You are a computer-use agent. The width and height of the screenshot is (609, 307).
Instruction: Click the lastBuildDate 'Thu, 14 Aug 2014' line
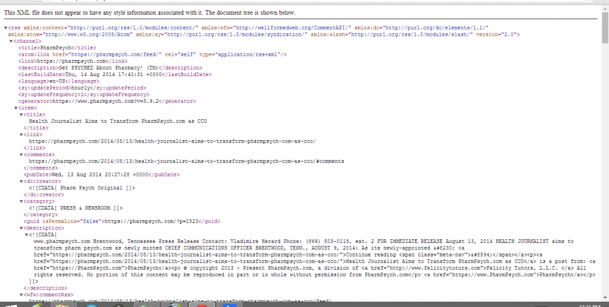pos(115,74)
